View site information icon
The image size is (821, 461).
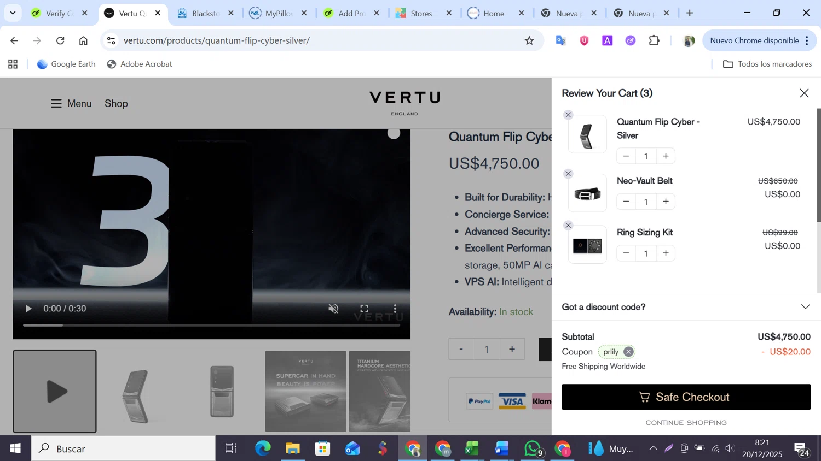pos(111,40)
